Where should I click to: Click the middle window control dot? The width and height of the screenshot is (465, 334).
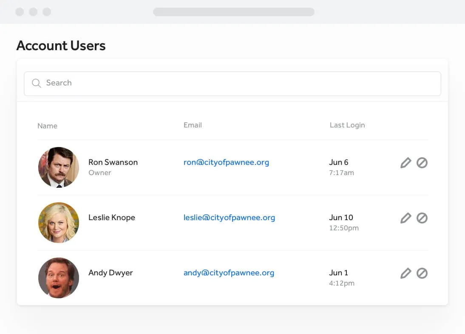tap(33, 12)
